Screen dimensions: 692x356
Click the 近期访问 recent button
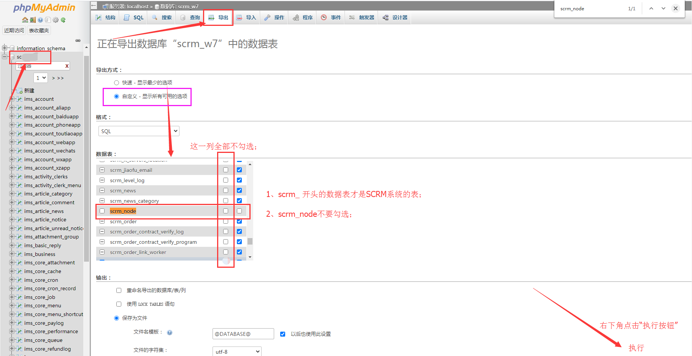pos(14,30)
